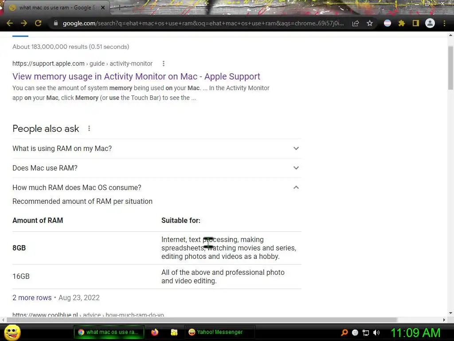
Task: View site security lock info
Action: (56, 23)
